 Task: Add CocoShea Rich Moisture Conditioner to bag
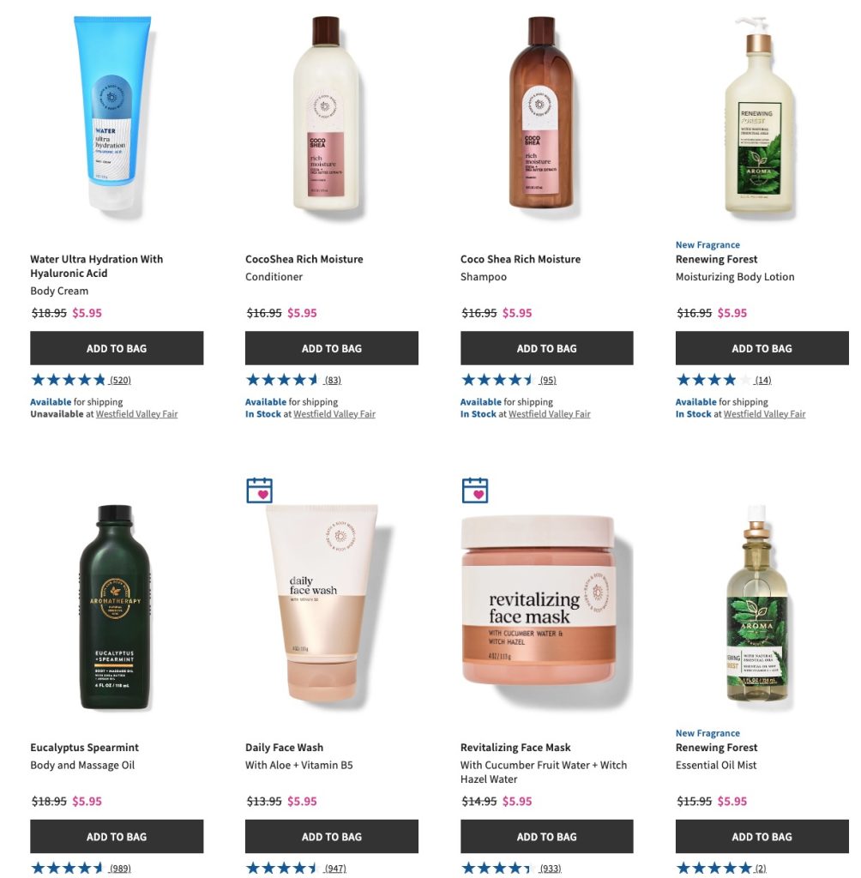tap(332, 348)
